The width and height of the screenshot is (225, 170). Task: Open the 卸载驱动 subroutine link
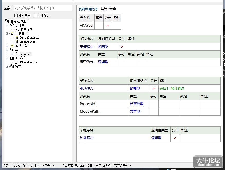pyautogui.click(x=87, y=138)
